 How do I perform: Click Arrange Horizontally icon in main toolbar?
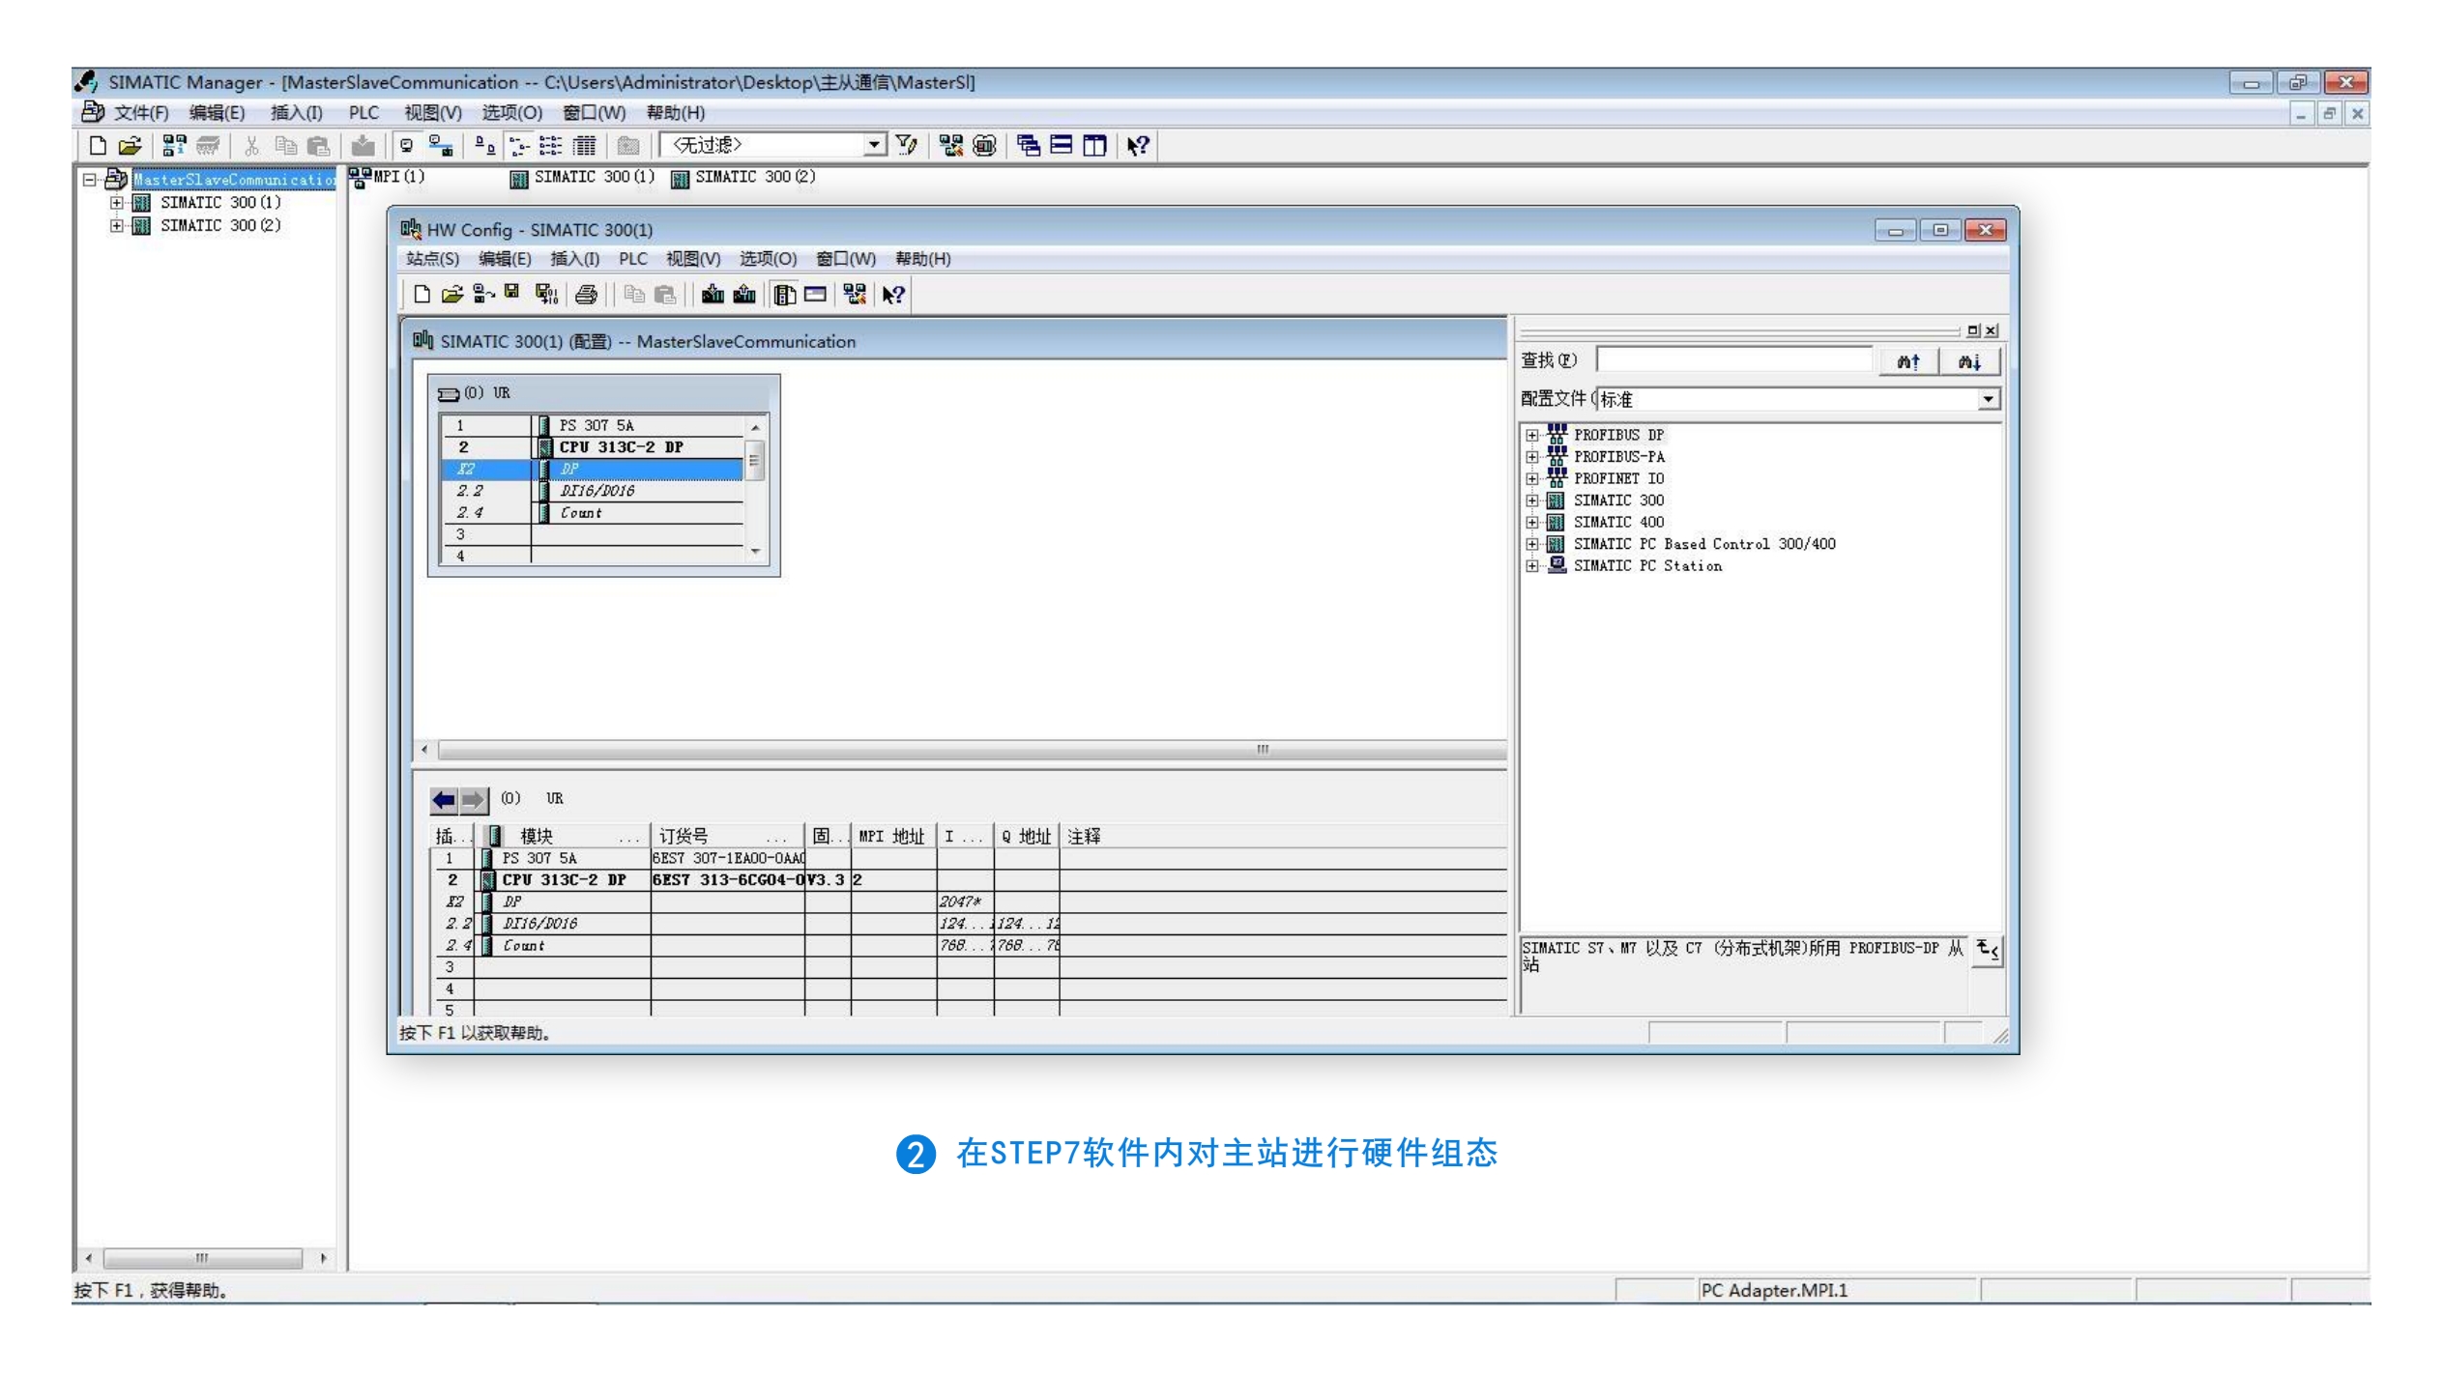pyautogui.click(x=1062, y=146)
